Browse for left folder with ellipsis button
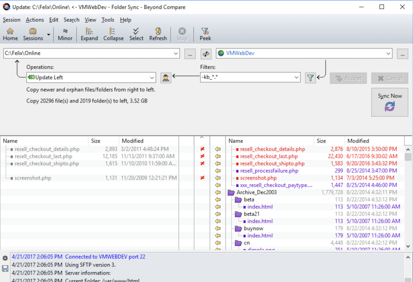The image size is (413, 282). (190, 54)
